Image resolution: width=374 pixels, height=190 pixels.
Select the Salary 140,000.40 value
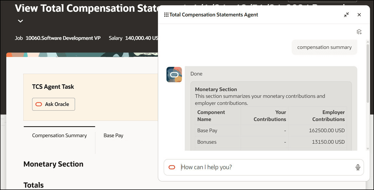141,38
